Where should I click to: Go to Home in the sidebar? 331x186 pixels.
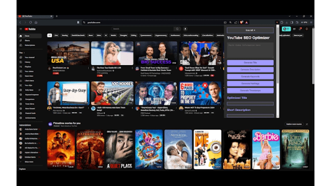pos(30,36)
